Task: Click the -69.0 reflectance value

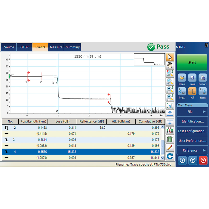Action: coord(102,128)
